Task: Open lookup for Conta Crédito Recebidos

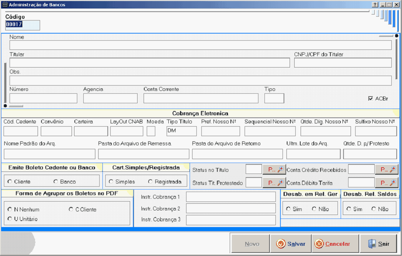Action: (386, 170)
